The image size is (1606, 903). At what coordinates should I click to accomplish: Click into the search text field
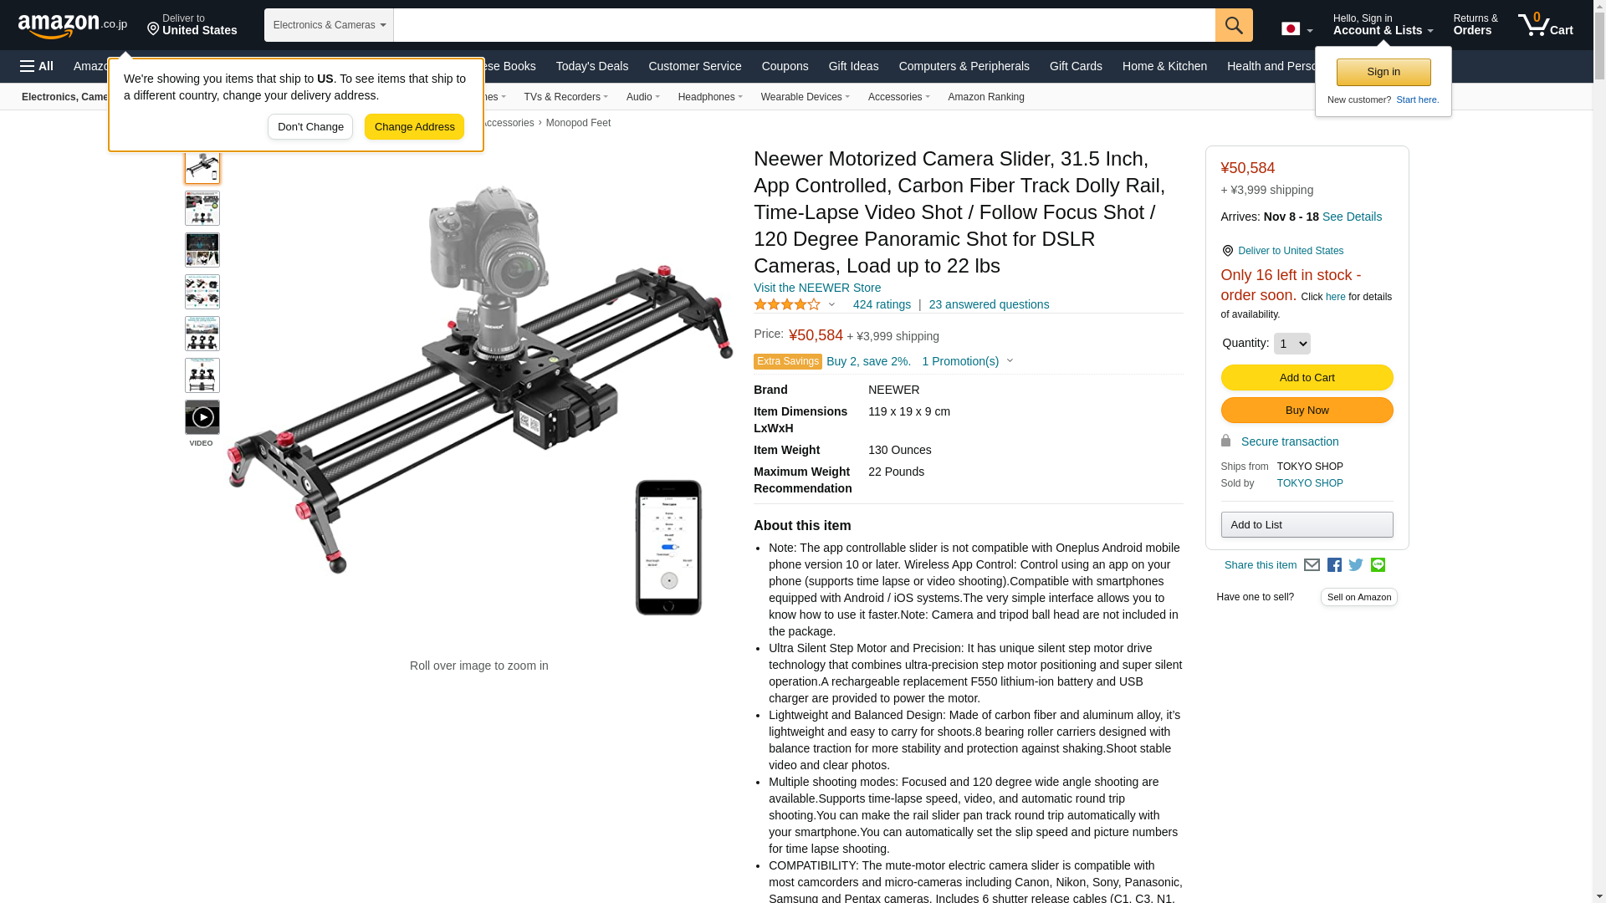pyautogui.click(x=804, y=25)
